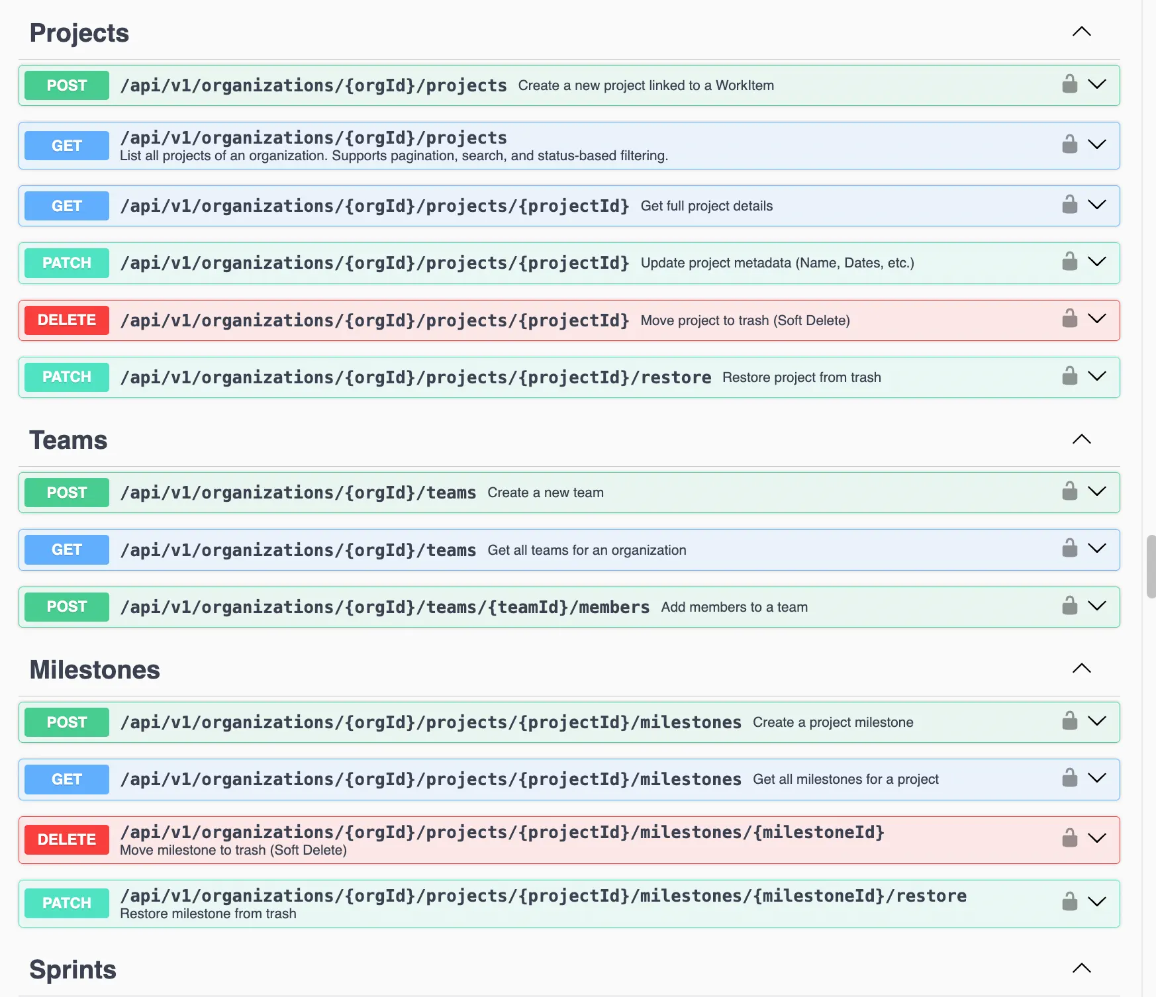Open authorization padlock on GET all teams
The width and height of the screenshot is (1156, 997).
point(1069,549)
